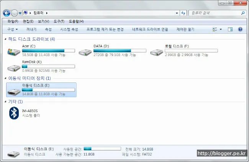This screenshot has width=249, height=162.
Task: Expand the arrow after 컴퓨터 in the address bar
Action: tap(47, 13)
